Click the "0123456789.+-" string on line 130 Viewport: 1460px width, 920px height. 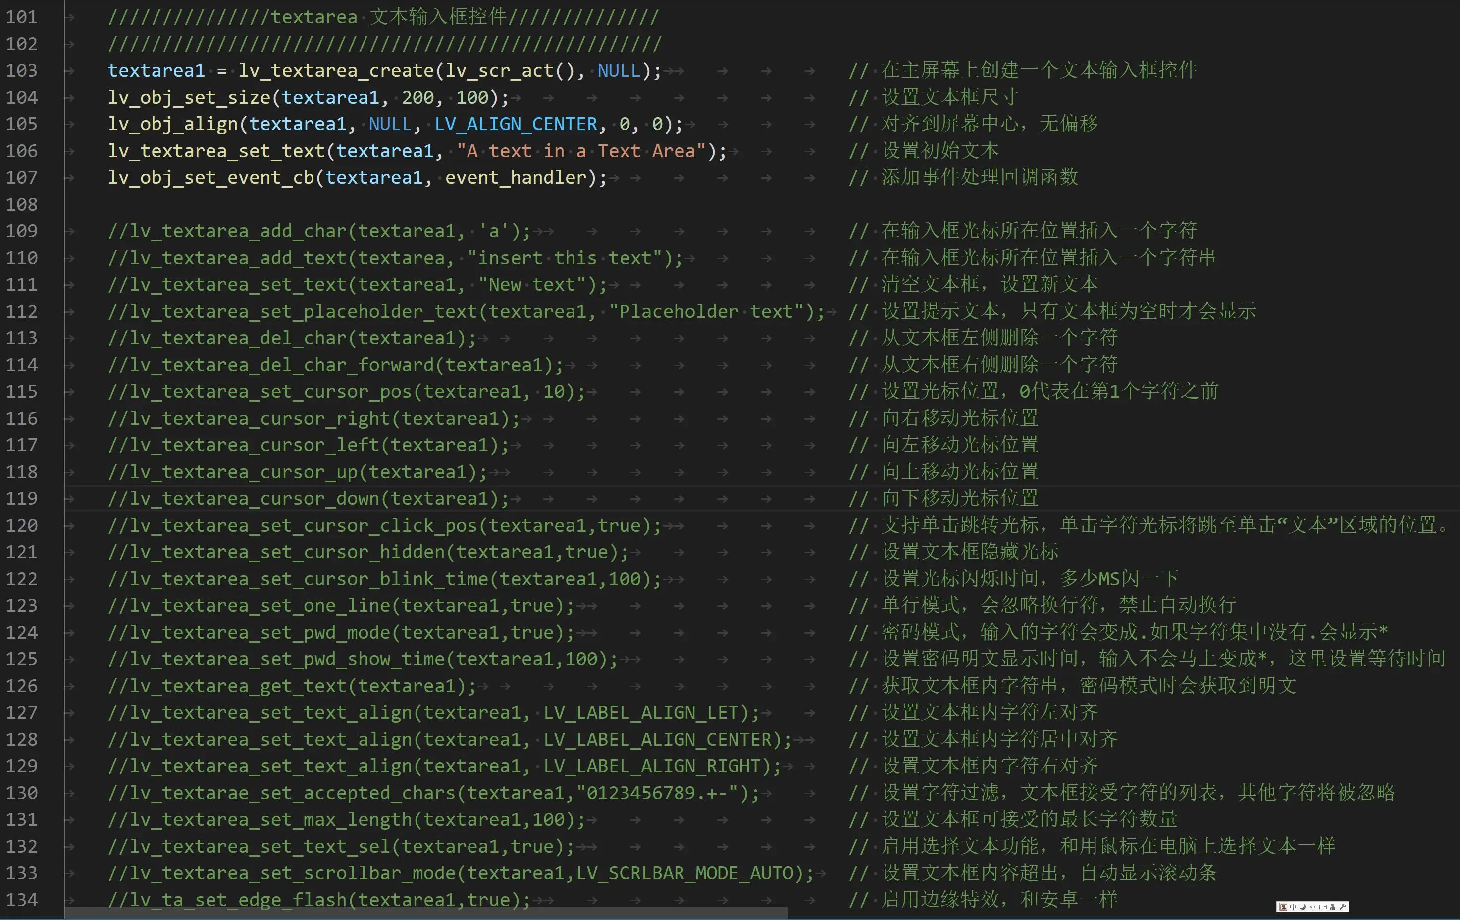point(657,793)
